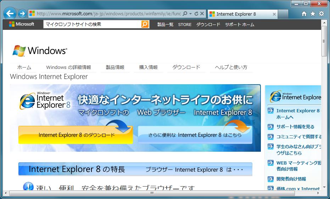Click the blue info icon below 特長 banner

point(28,186)
